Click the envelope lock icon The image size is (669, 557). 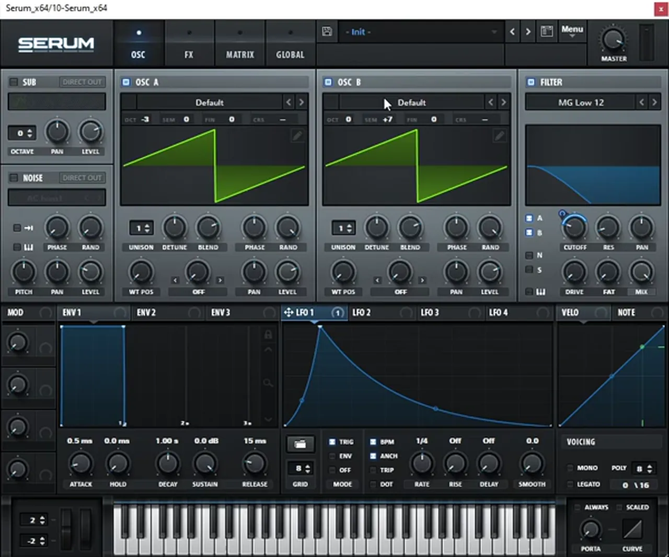(x=268, y=334)
